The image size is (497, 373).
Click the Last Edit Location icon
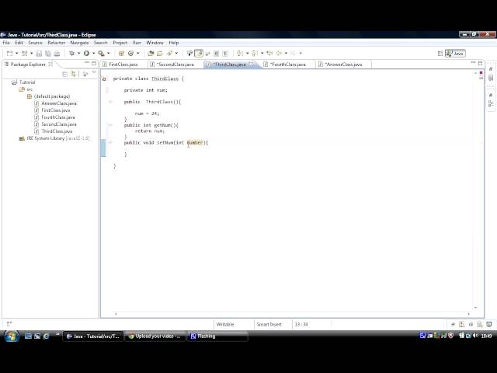tap(269, 54)
